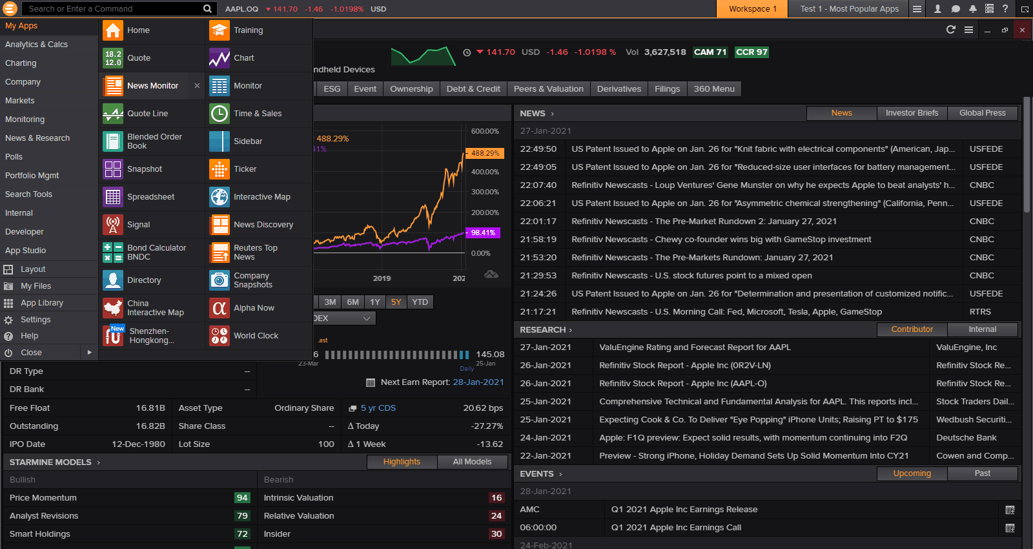Open the Home app icon
The height and width of the screenshot is (549, 1033).
click(113, 30)
